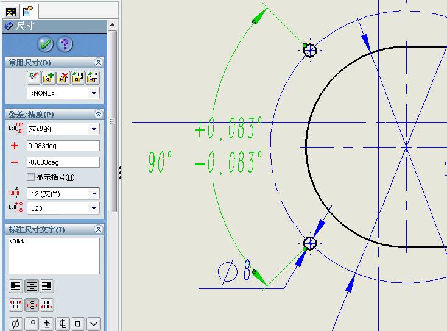This screenshot has height=331, width=447.
Task: Open tolerance type dropdown showing 双边的
Action: click(x=63, y=129)
